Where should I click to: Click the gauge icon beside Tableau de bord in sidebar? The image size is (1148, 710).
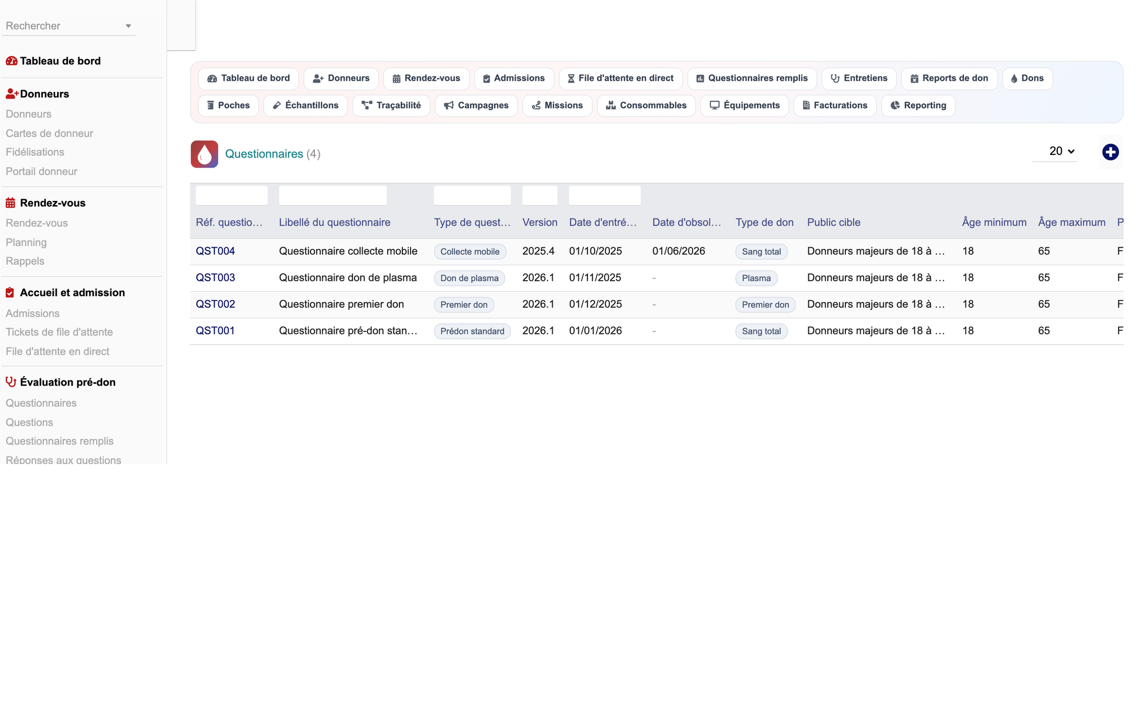coord(11,61)
